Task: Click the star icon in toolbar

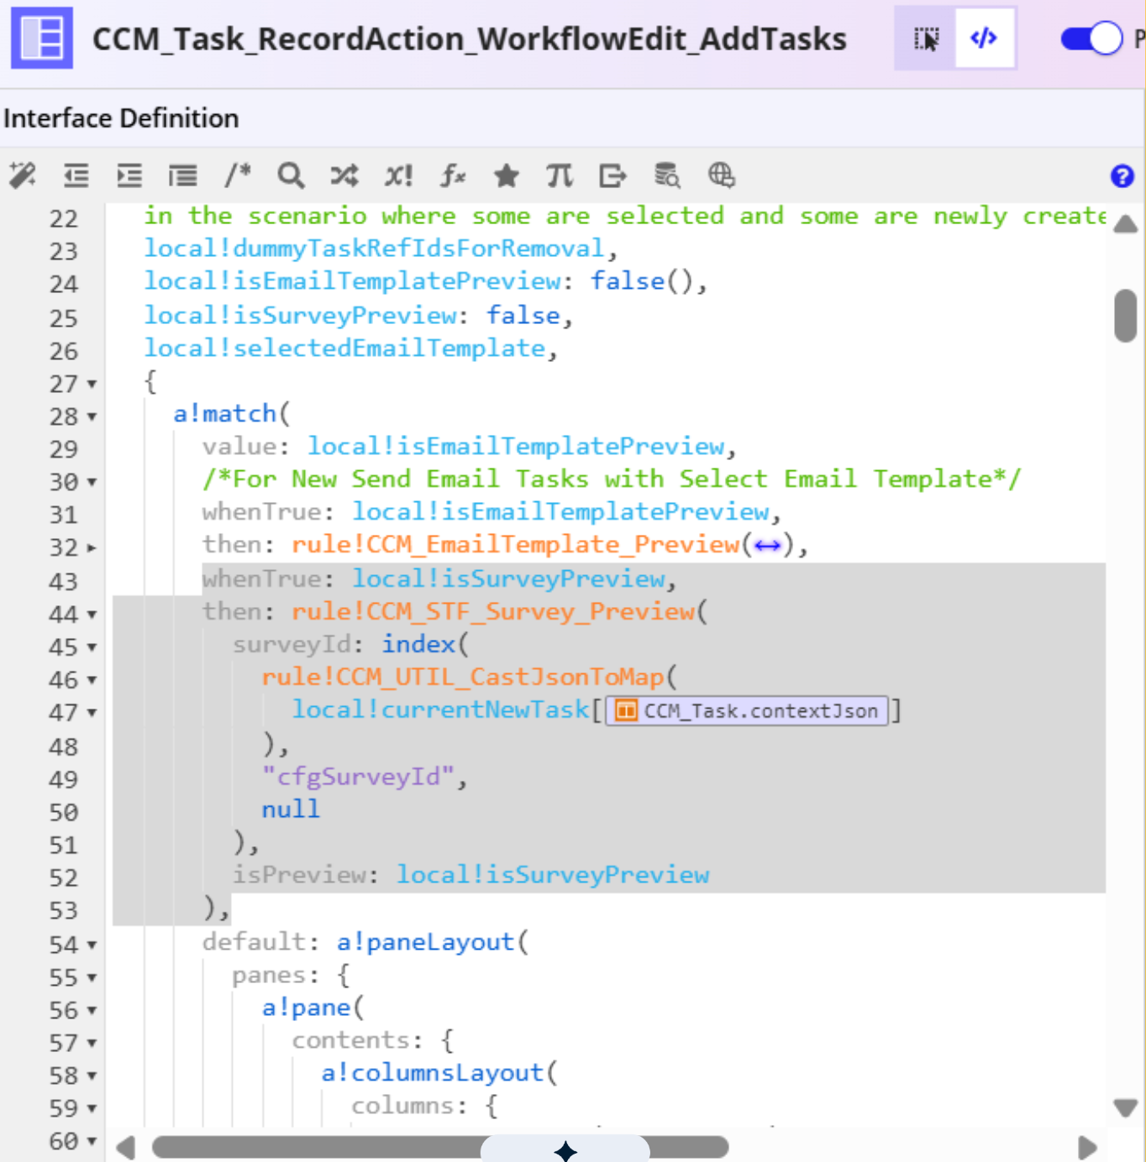Action: (507, 175)
